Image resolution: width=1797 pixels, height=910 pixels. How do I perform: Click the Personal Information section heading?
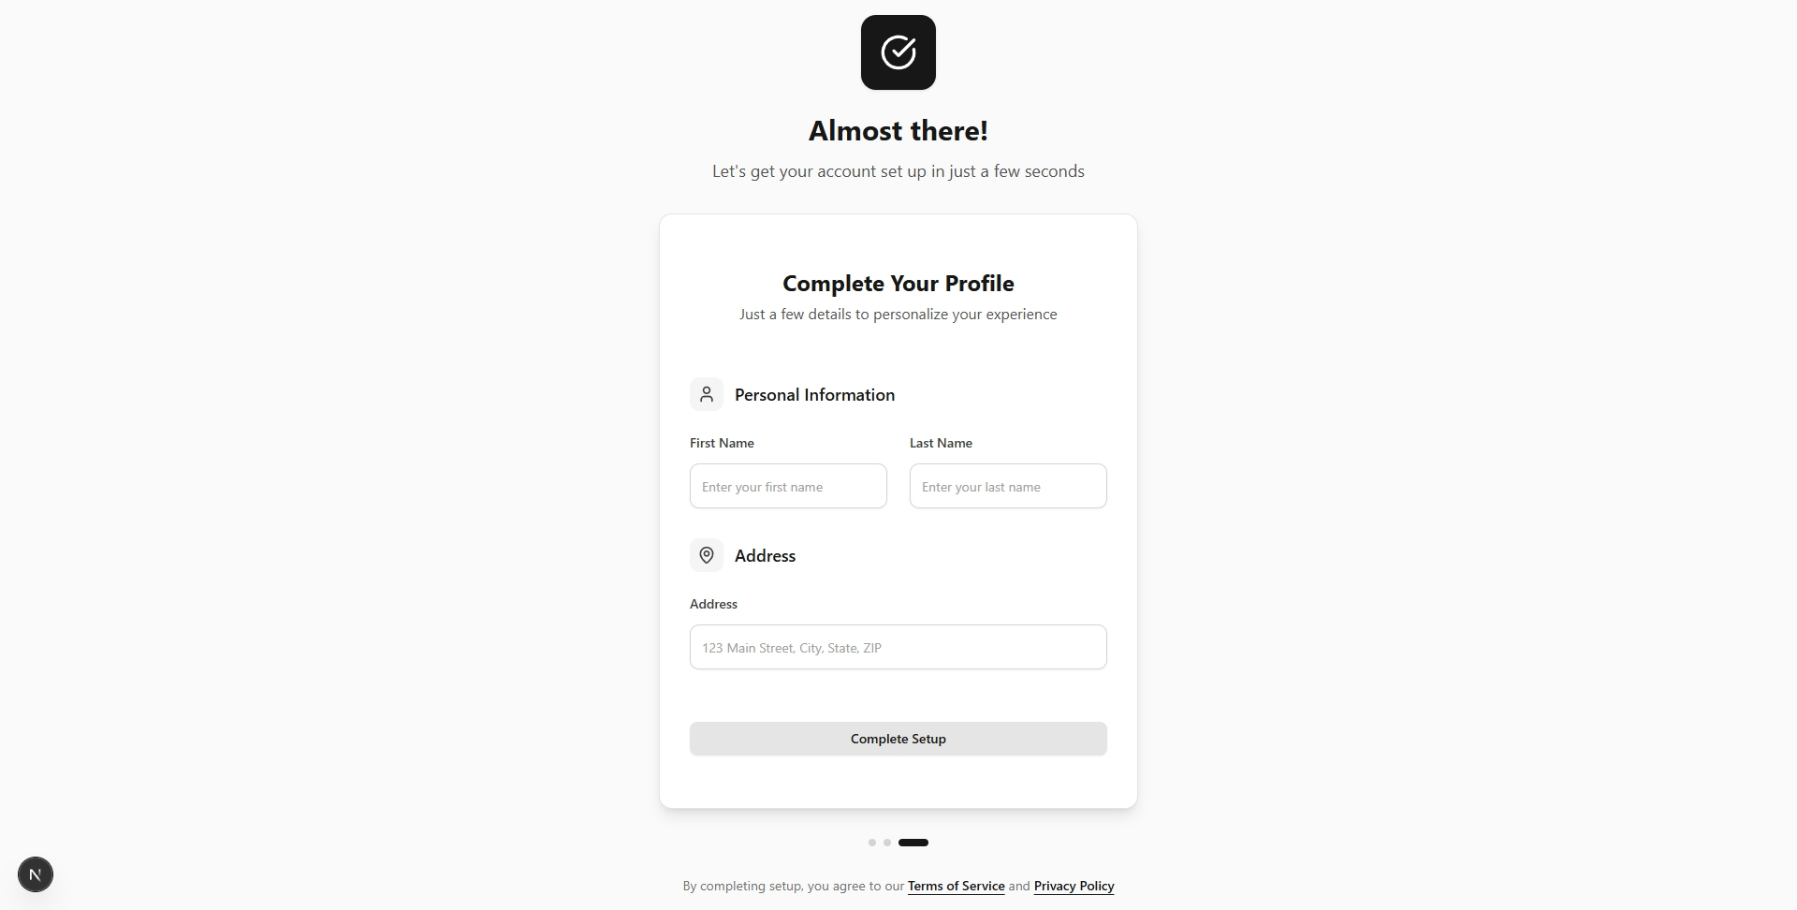click(814, 395)
